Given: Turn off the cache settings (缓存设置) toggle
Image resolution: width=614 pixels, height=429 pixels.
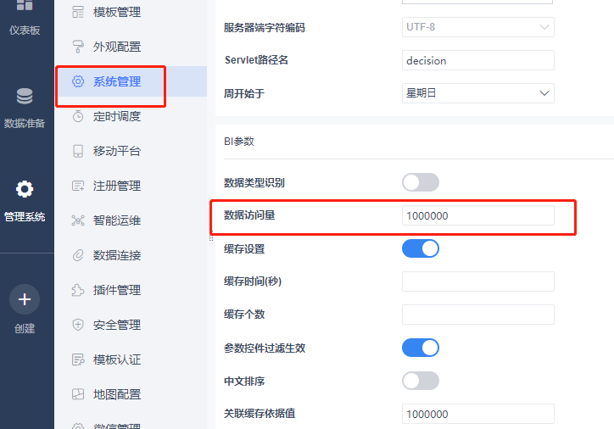Looking at the screenshot, I should tap(420, 248).
